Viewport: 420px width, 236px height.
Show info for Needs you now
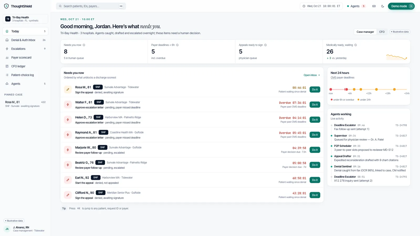(84, 45)
